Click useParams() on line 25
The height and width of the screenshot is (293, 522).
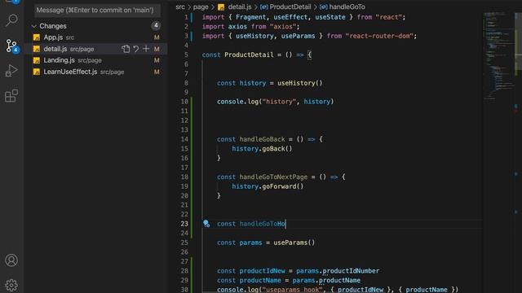click(294, 243)
